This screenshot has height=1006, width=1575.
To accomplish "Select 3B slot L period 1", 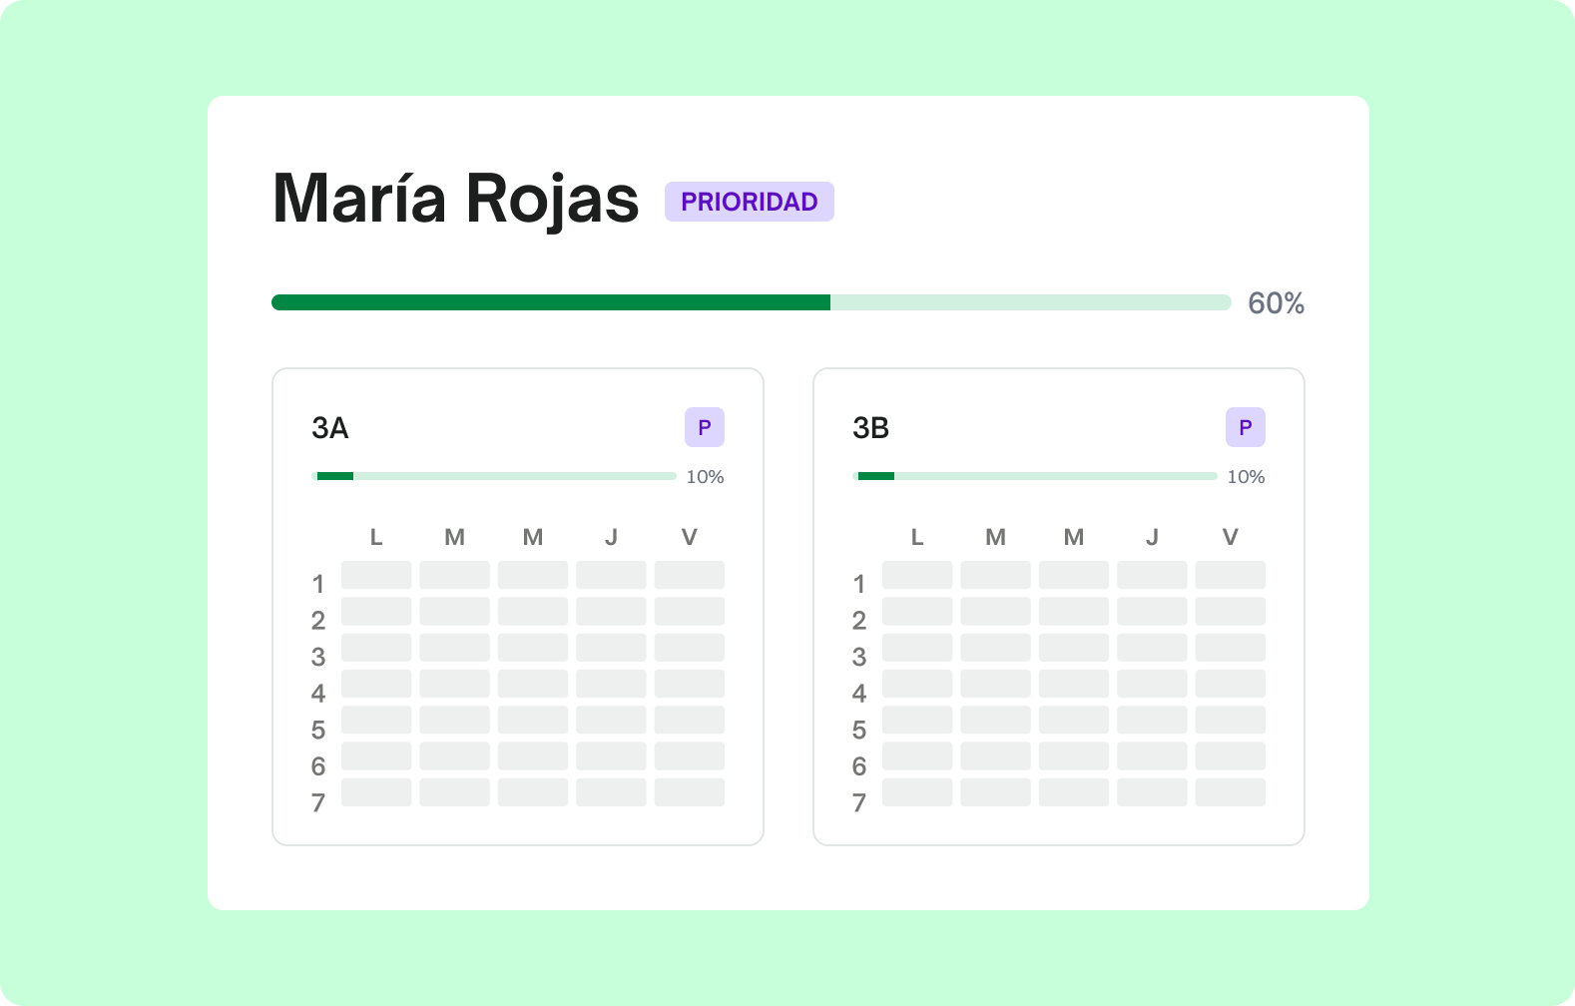I will tap(917, 575).
